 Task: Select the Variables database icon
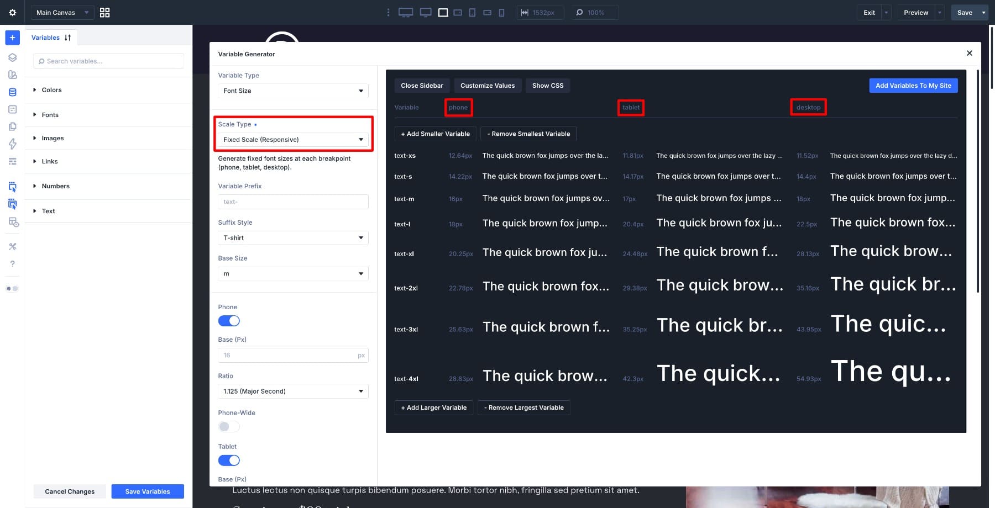click(x=12, y=92)
